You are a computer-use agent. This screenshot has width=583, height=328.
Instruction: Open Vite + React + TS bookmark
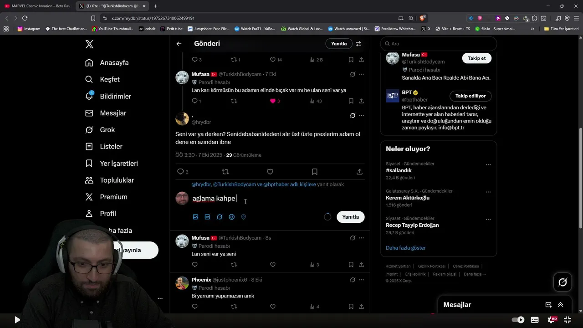click(452, 29)
